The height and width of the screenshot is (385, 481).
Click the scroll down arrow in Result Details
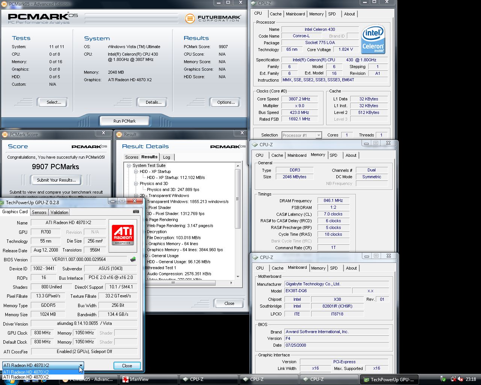coord(237,277)
